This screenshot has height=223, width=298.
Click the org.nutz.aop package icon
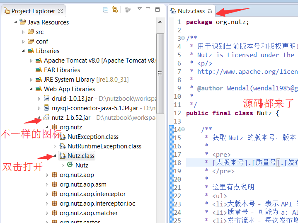[x=55, y=175]
